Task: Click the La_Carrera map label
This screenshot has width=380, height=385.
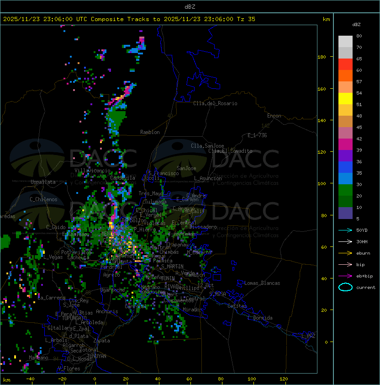Action: [x=52, y=298]
